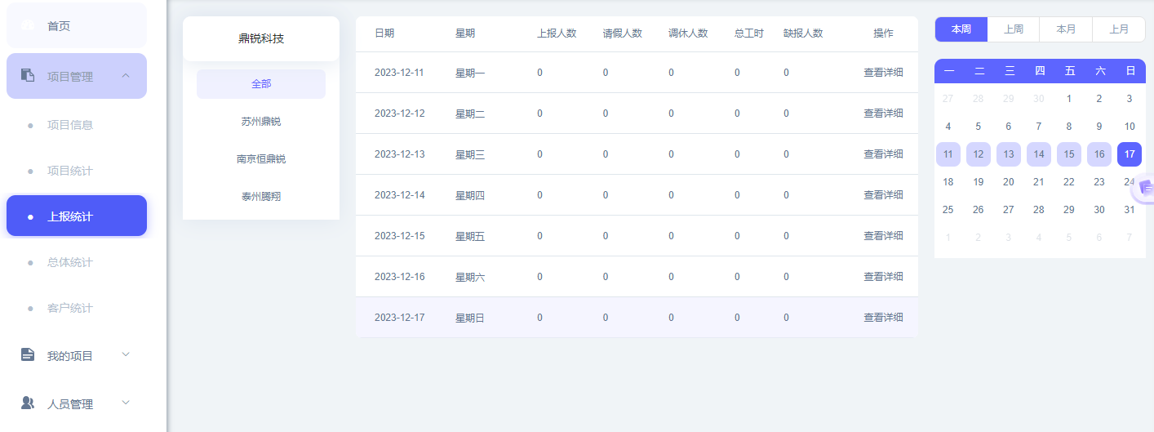This screenshot has height=432, width=1154.
Task: Open 项目信息 in the sidebar
Action: [70, 125]
